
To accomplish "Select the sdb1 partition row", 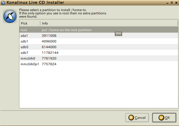I will click(x=99, y=41).
